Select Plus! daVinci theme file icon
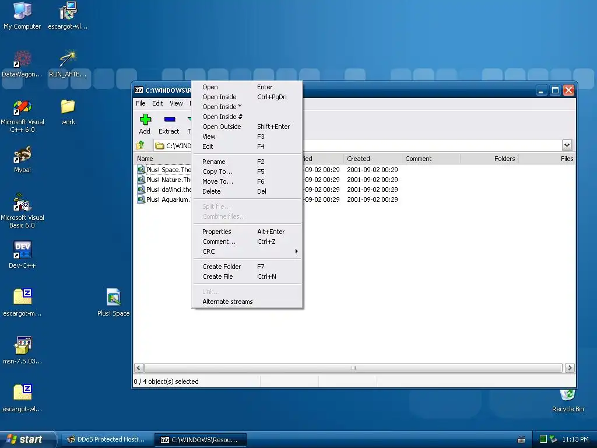597x448 pixels. click(141, 190)
